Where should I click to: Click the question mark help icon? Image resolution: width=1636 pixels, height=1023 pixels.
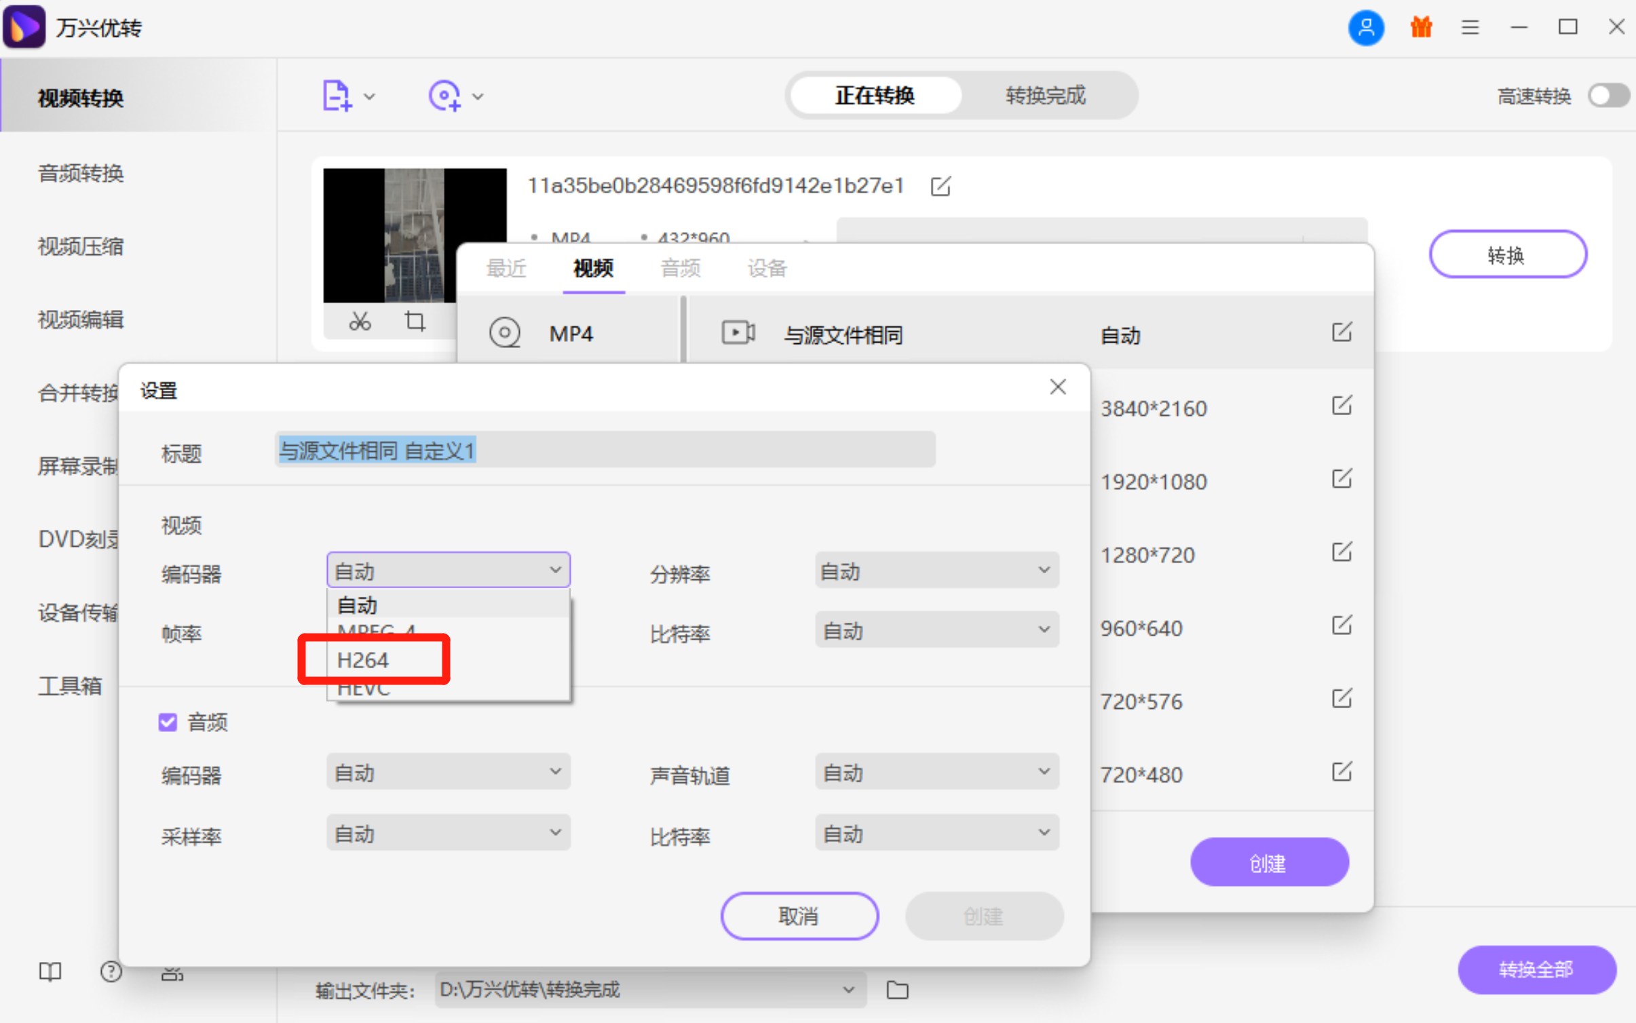click(111, 971)
